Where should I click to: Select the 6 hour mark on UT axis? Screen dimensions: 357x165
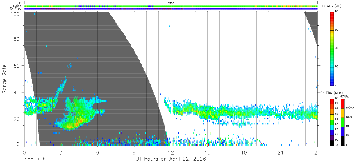97,152
